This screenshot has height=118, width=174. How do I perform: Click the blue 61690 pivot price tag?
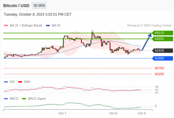click(162, 58)
